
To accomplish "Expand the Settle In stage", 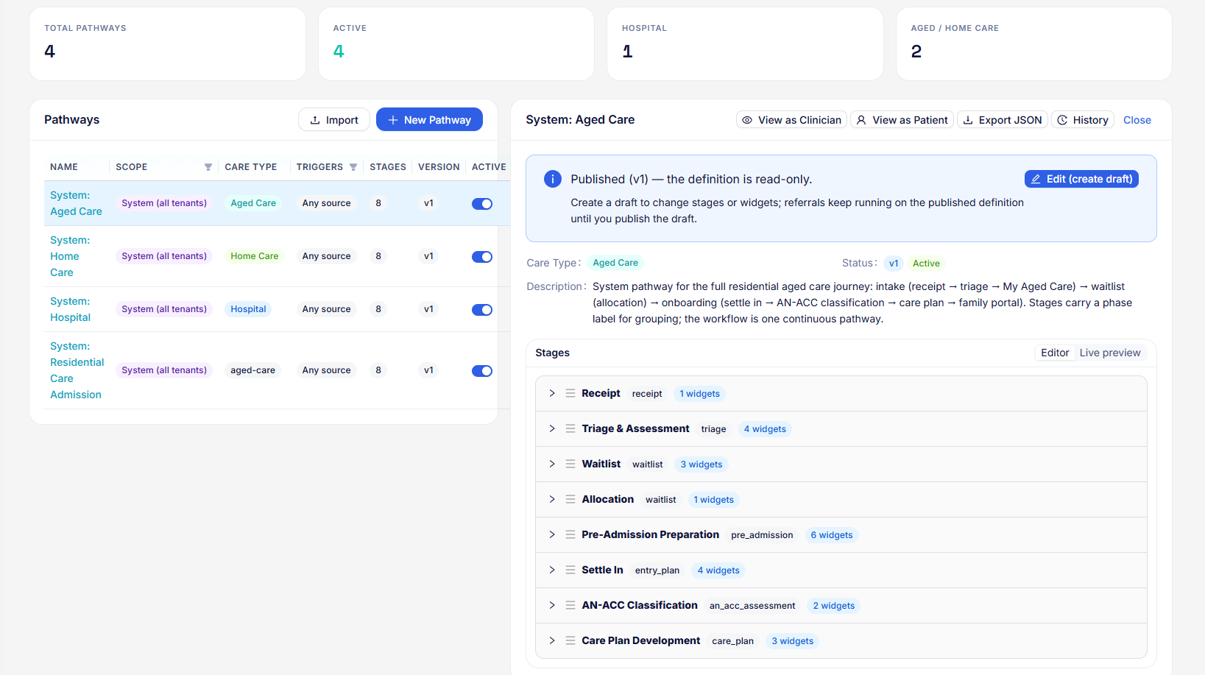I will coord(552,570).
